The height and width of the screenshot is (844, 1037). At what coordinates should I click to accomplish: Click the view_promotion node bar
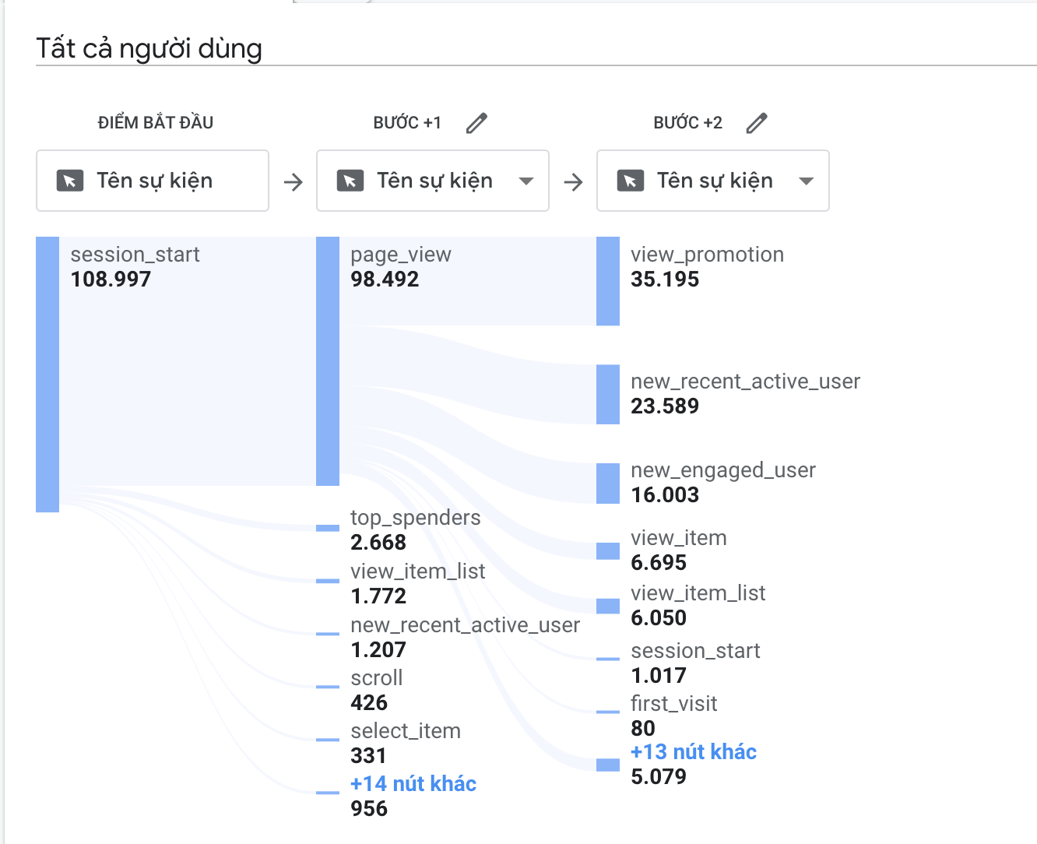(x=608, y=281)
